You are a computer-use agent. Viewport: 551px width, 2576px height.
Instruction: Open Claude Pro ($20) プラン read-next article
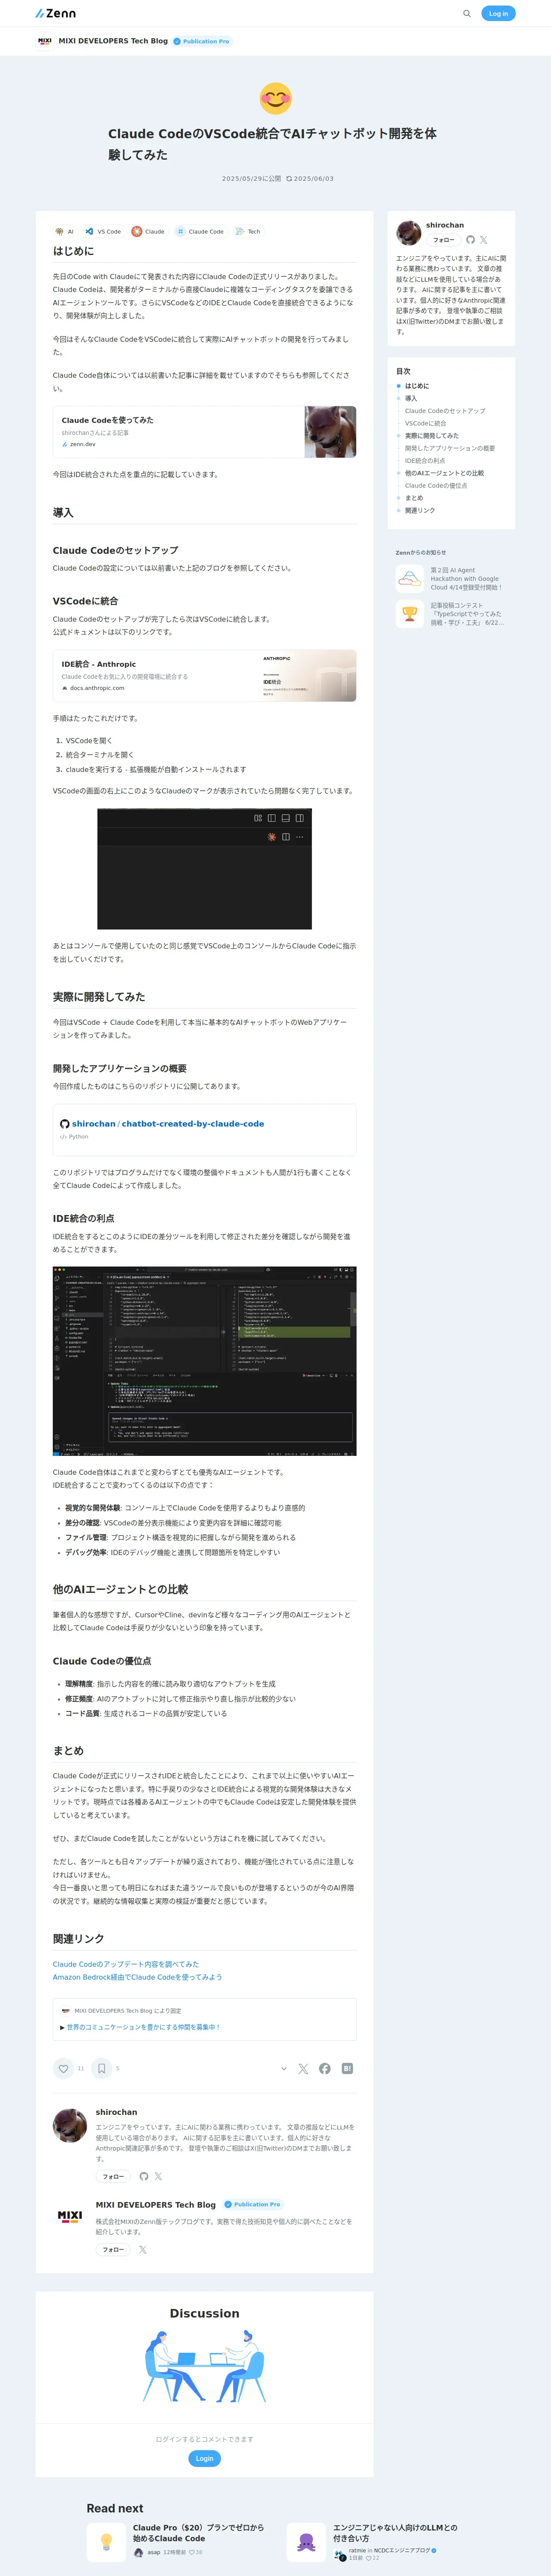click(x=199, y=2532)
